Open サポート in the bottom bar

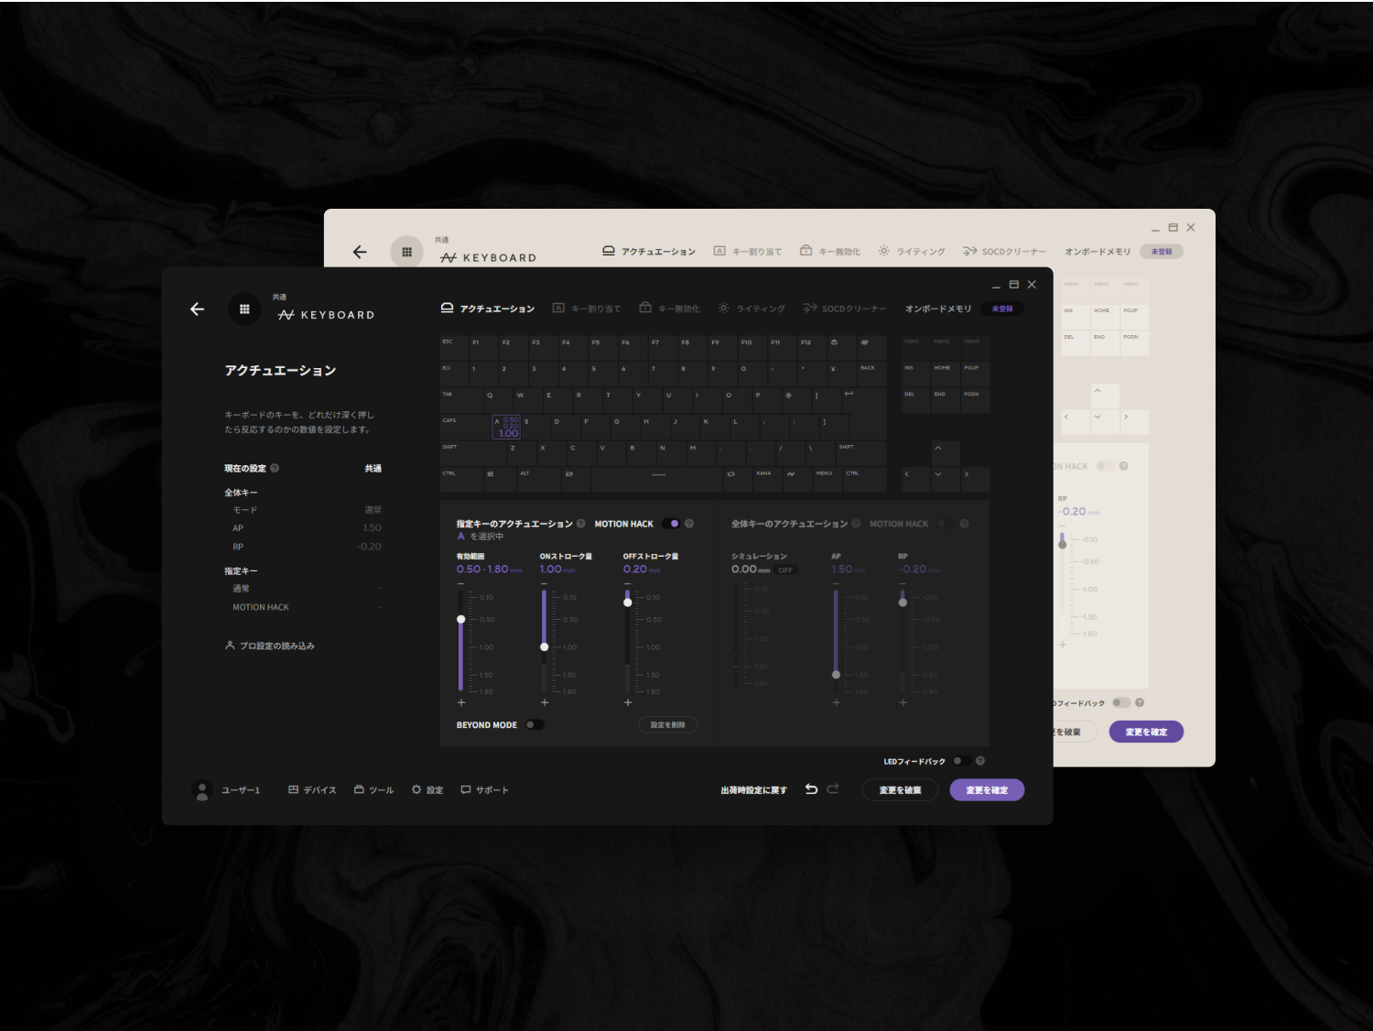point(485,790)
